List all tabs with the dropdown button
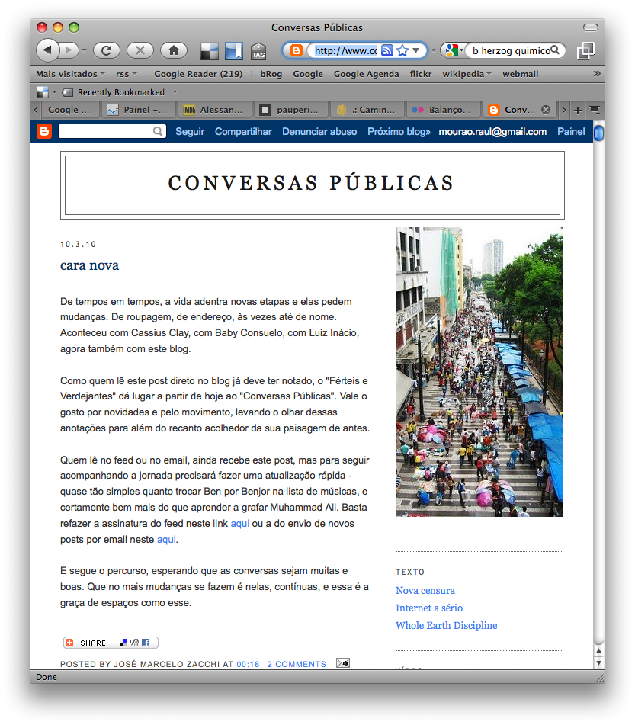The height and width of the screenshot is (725, 635). [x=595, y=110]
